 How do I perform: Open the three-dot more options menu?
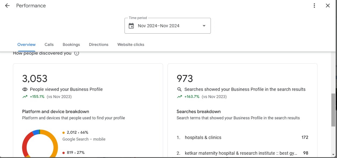point(314,6)
